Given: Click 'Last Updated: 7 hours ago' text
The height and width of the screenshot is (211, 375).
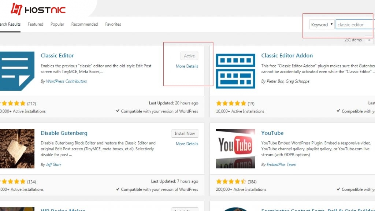Looking at the screenshot, I should point(174,181).
